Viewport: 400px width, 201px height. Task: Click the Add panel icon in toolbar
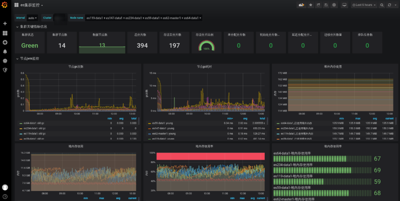(301, 5)
